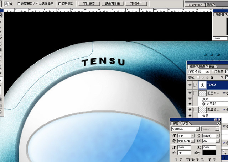
Task: Open the black text 颜色 color swatch
Action: (209, 153)
